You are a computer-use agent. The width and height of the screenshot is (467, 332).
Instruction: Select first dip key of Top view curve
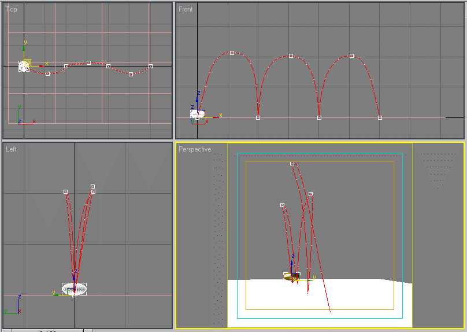(x=47, y=73)
